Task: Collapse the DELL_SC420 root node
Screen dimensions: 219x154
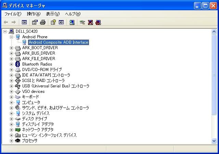Action: tap(5, 31)
